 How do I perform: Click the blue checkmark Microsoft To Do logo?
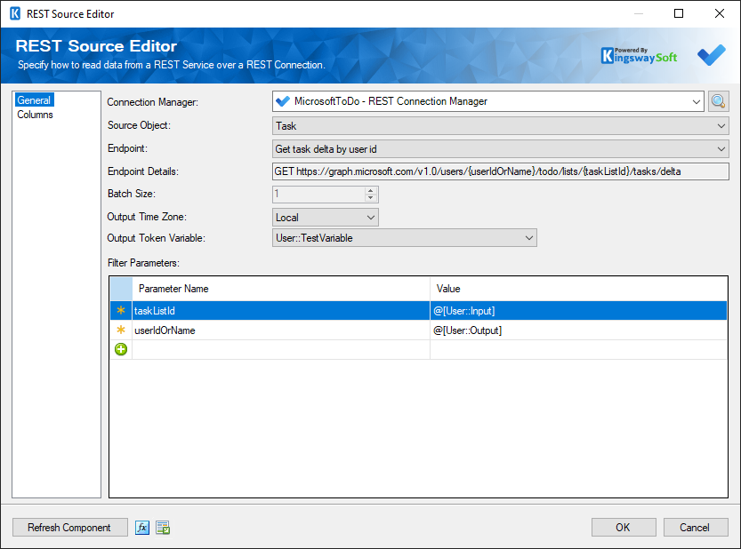pos(712,55)
